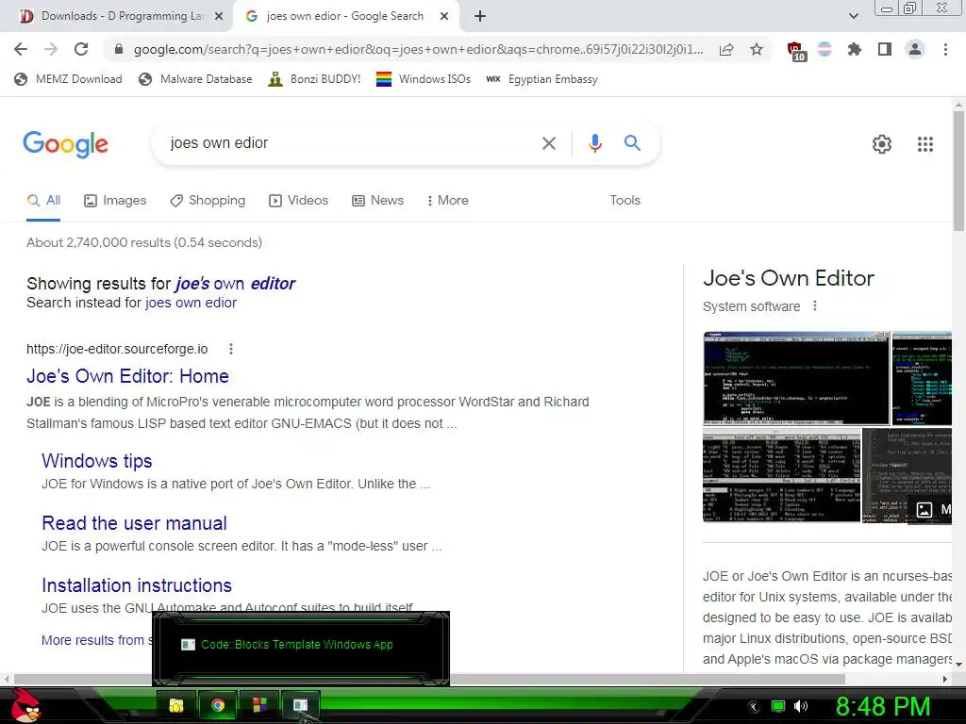Viewport: 966px width, 724px height.
Task: Click the browser forward arrow
Action: tap(51, 49)
